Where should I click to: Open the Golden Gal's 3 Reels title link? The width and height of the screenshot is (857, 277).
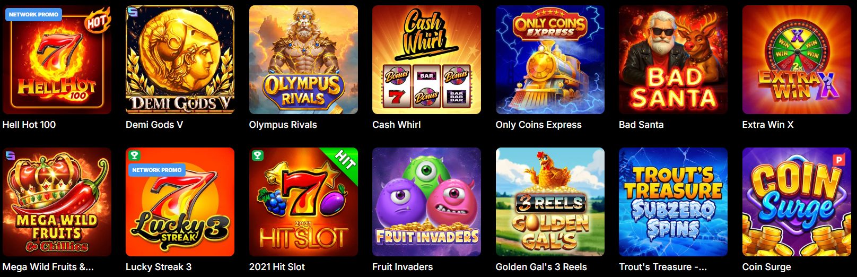tap(541, 267)
